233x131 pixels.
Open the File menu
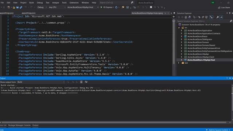point(2,3)
